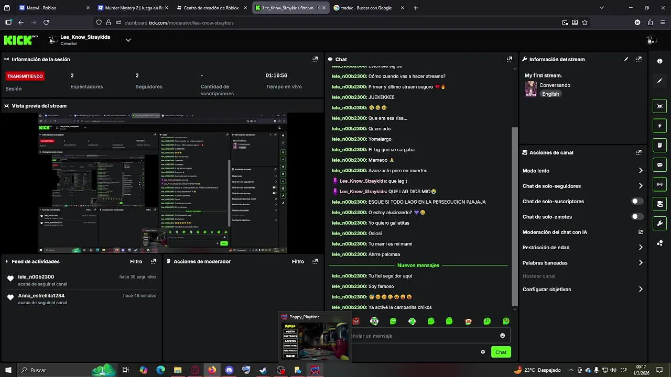Toggle the lightning bolt icon in the sidebar
Viewport: 671px width, 377px height.
659,126
